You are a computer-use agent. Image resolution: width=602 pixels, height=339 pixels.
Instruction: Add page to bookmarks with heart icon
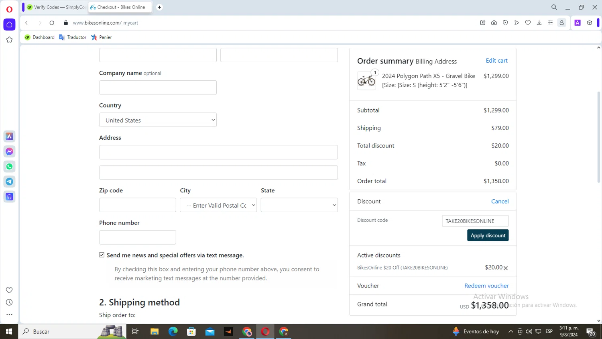(x=528, y=23)
